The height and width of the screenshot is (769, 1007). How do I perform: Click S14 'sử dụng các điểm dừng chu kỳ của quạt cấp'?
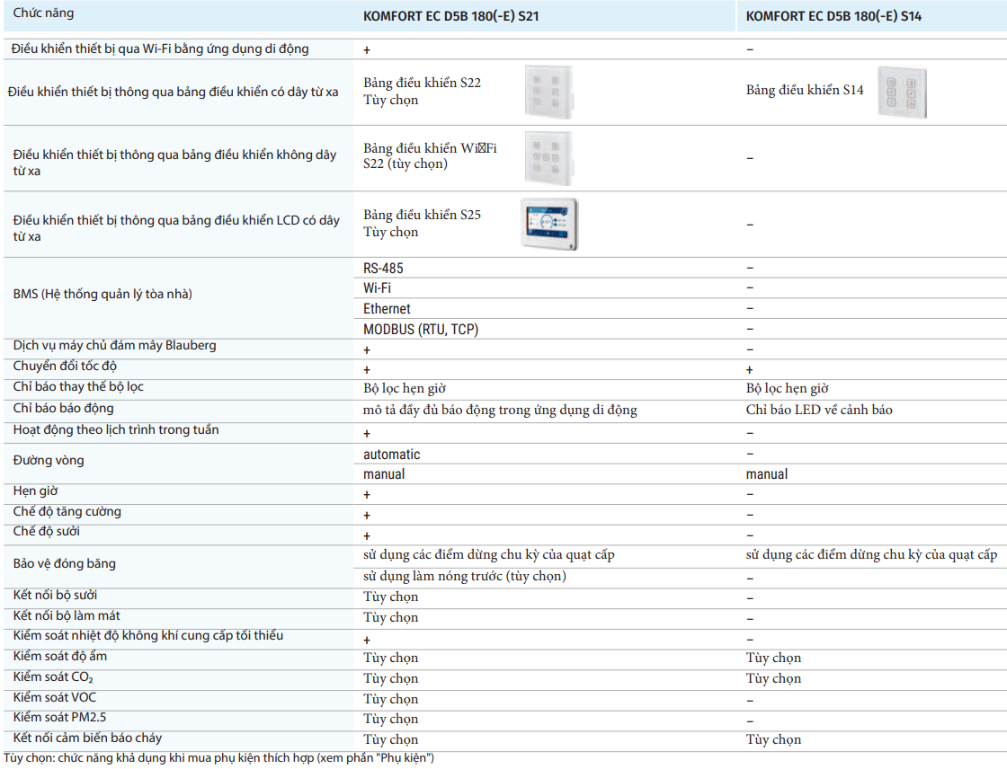(871, 554)
